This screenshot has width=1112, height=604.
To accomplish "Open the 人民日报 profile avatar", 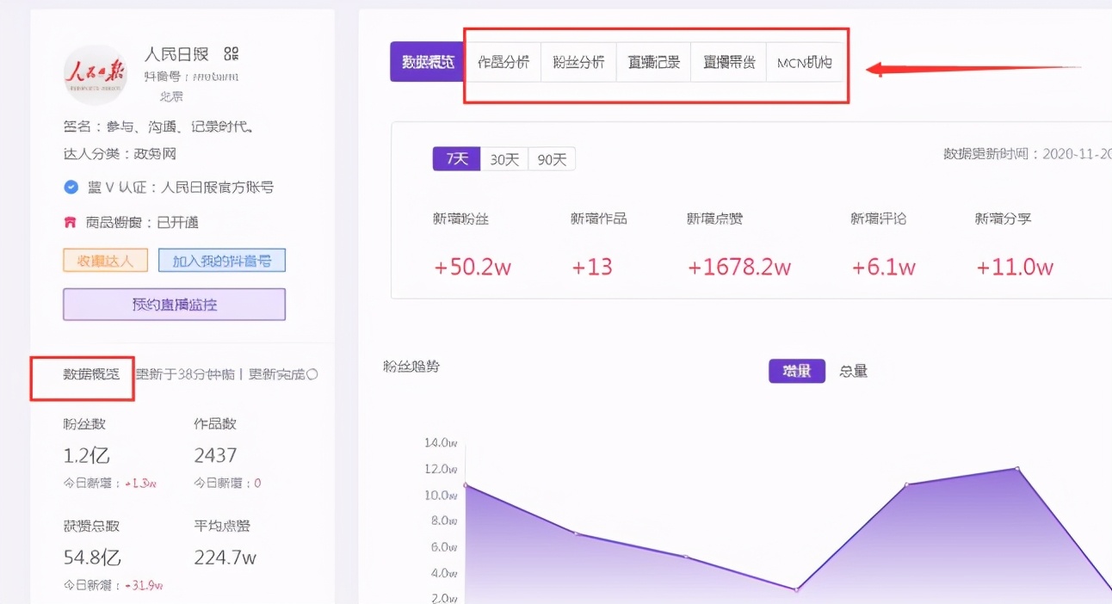I will 96,75.
